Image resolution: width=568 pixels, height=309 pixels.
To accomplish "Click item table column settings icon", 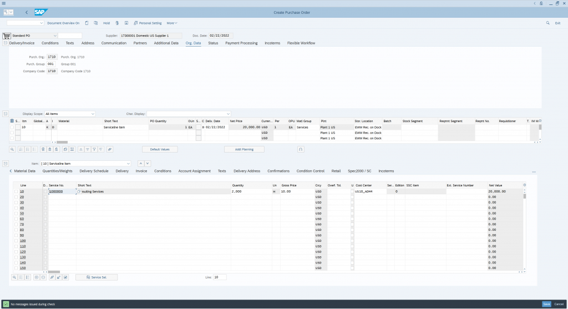I will [540, 121].
